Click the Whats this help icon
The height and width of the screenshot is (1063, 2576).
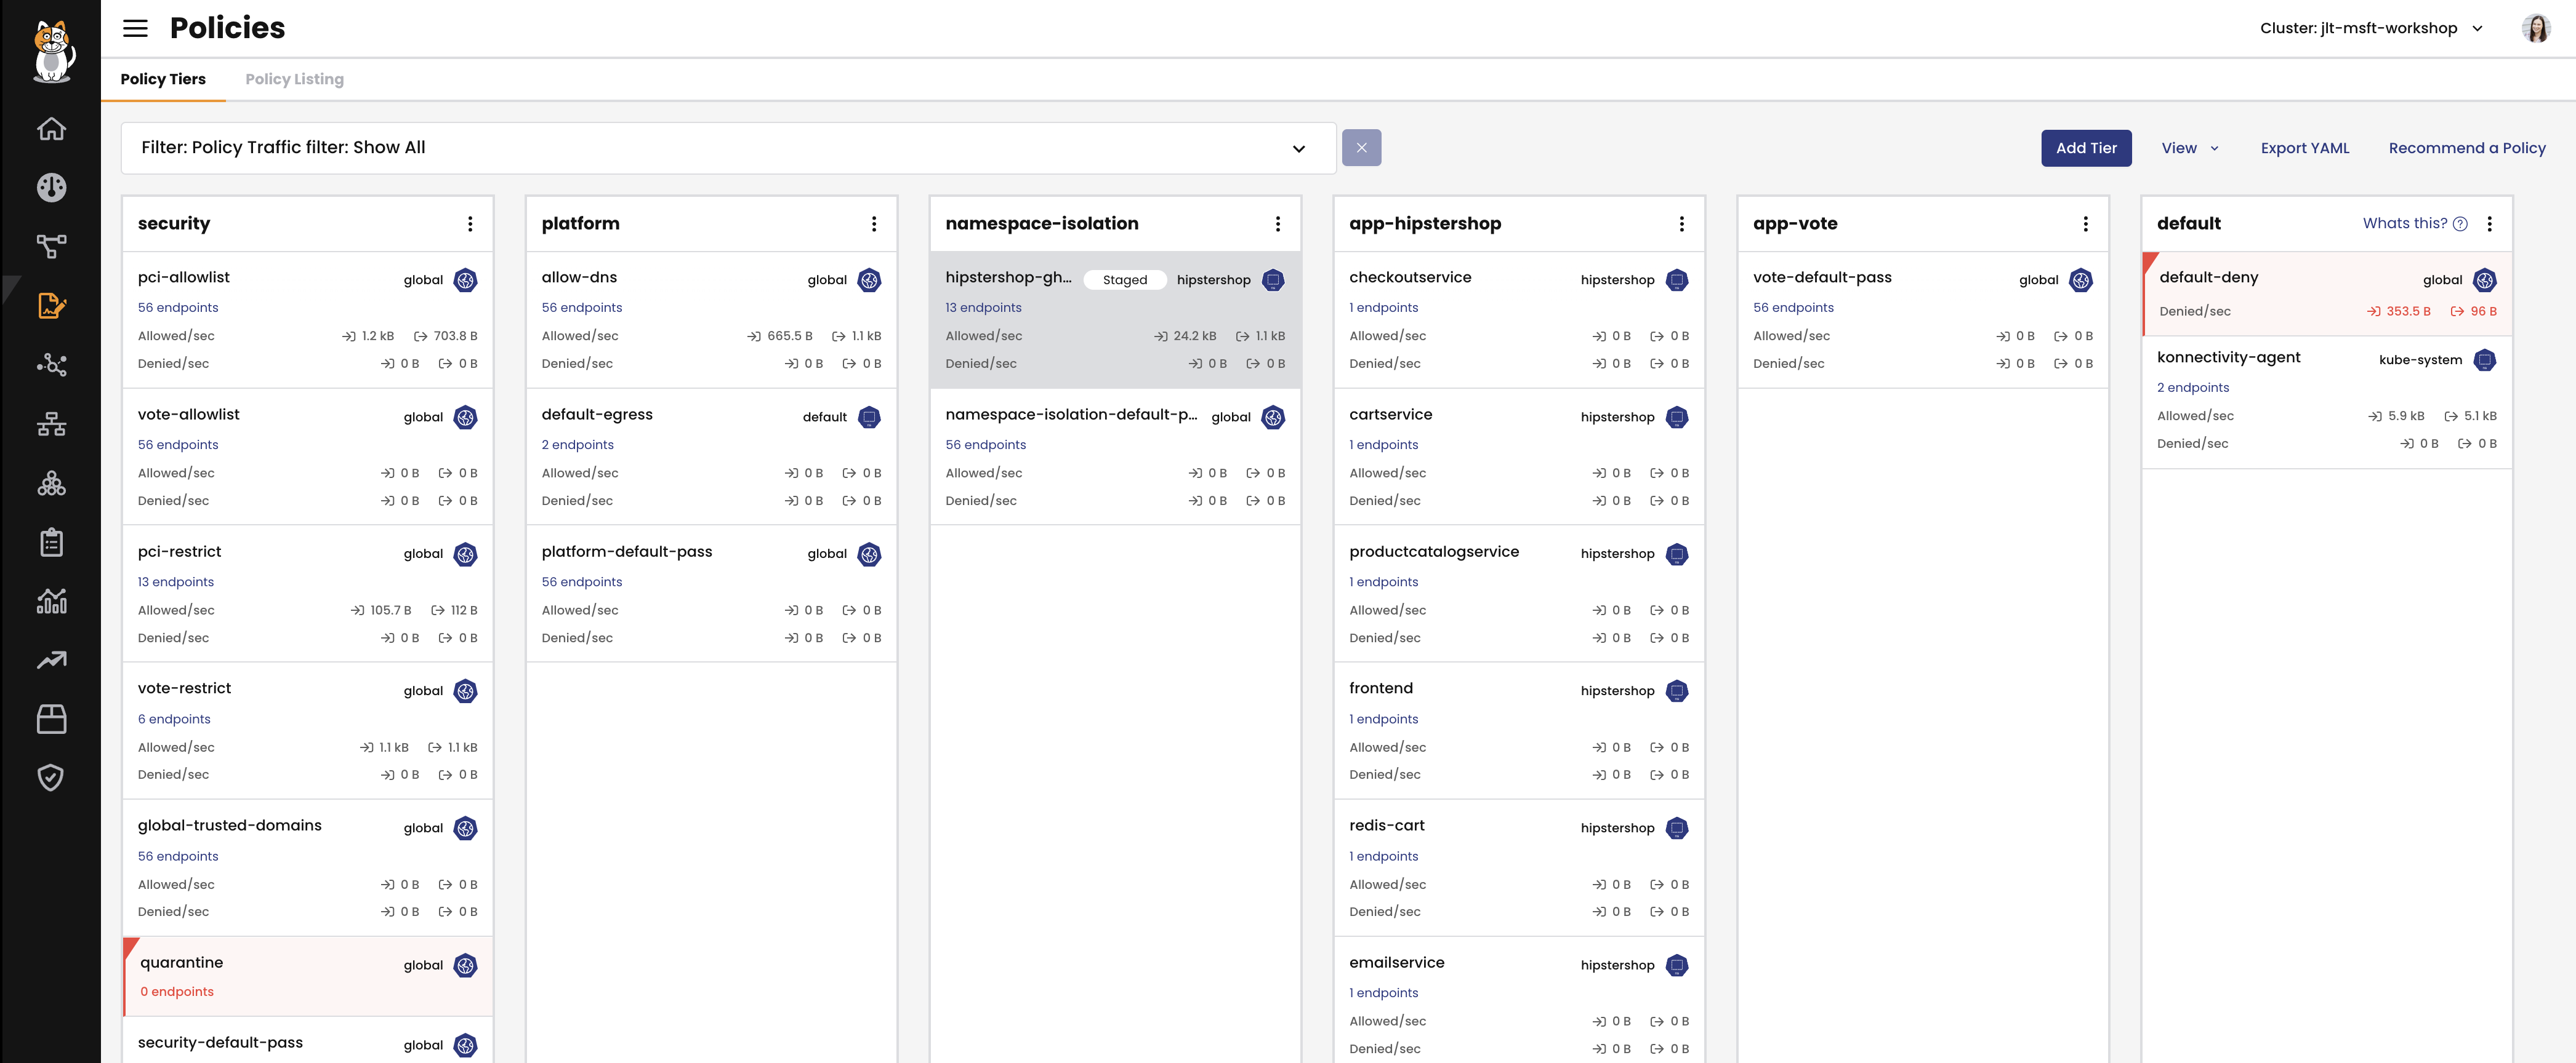pyautogui.click(x=2460, y=224)
